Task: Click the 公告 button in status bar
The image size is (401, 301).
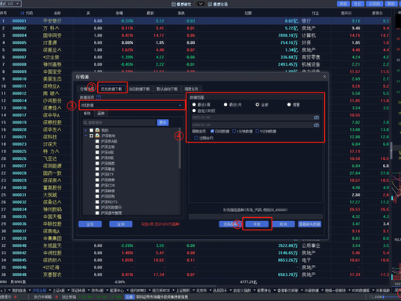Action: [x=129, y=297]
